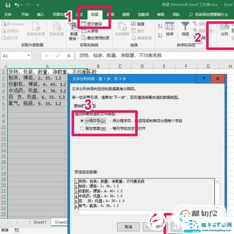Image resolution: width=234 pixels, height=234 pixels.
Task: Switch to the Sheet1 tab
Action: (x=40, y=222)
